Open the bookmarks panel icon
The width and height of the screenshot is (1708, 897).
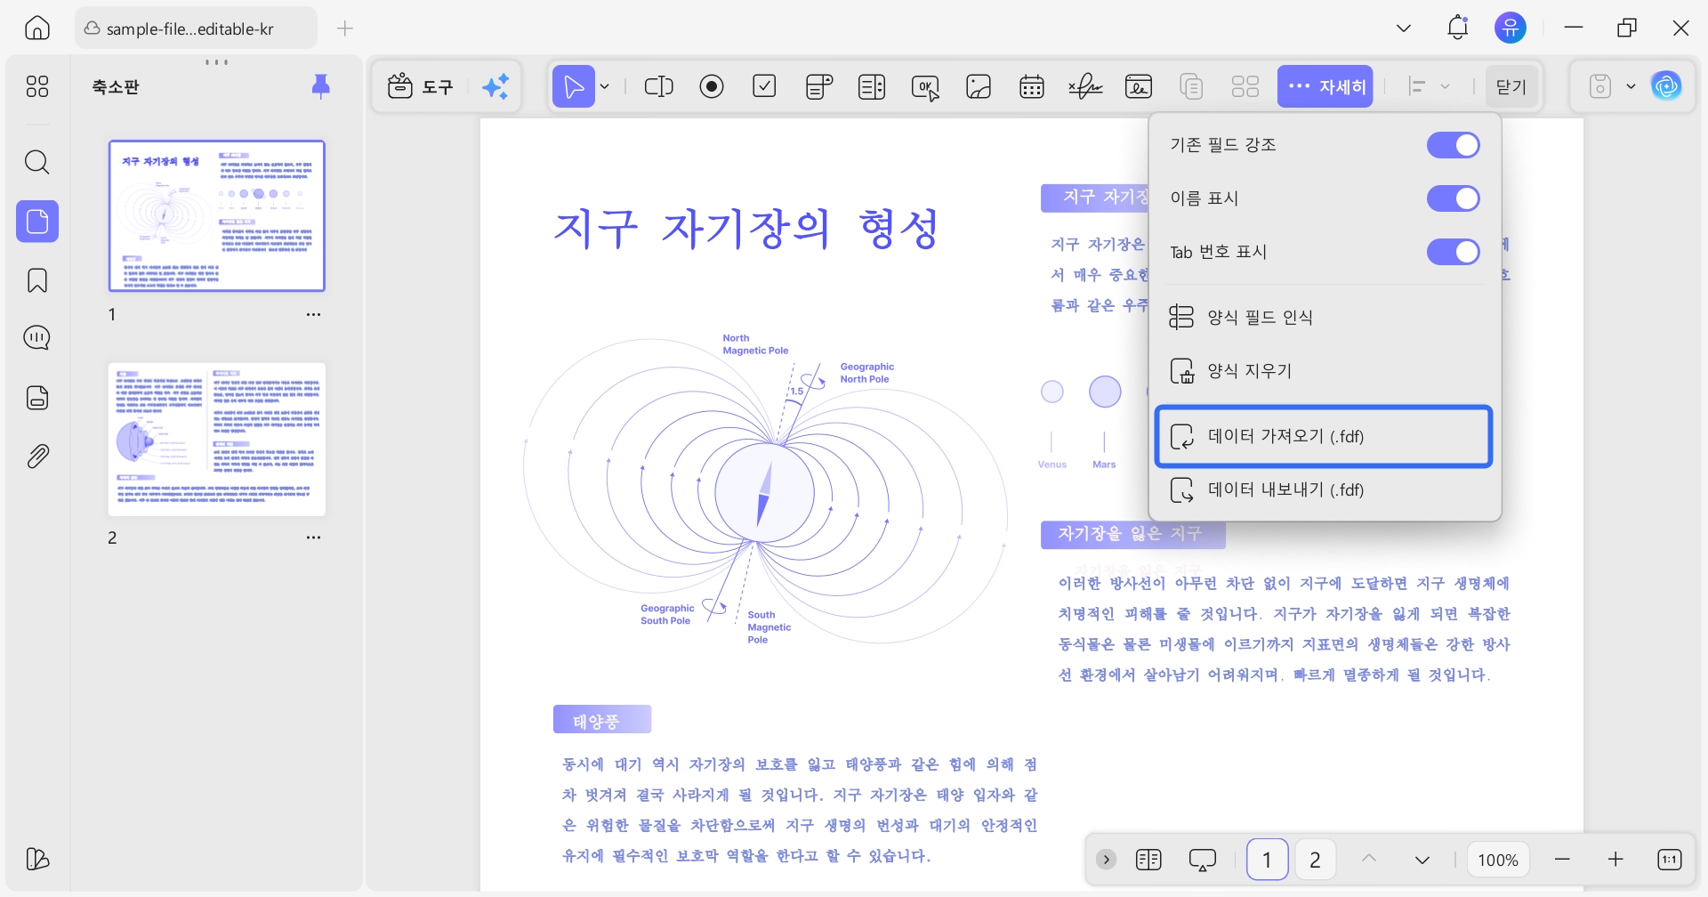click(37, 280)
